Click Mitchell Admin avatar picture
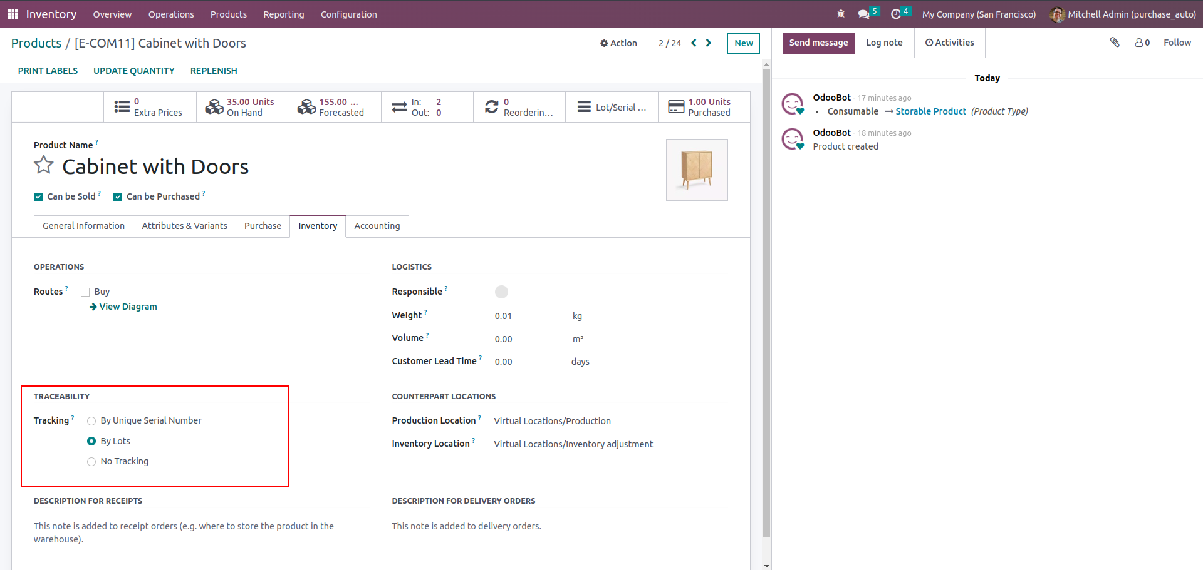This screenshot has width=1203, height=570. click(1057, 14)
